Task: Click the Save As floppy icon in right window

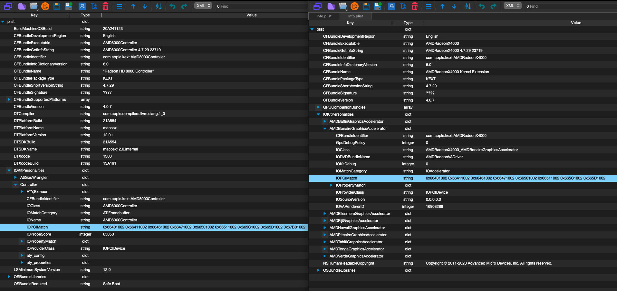Action: coord(378,6)
